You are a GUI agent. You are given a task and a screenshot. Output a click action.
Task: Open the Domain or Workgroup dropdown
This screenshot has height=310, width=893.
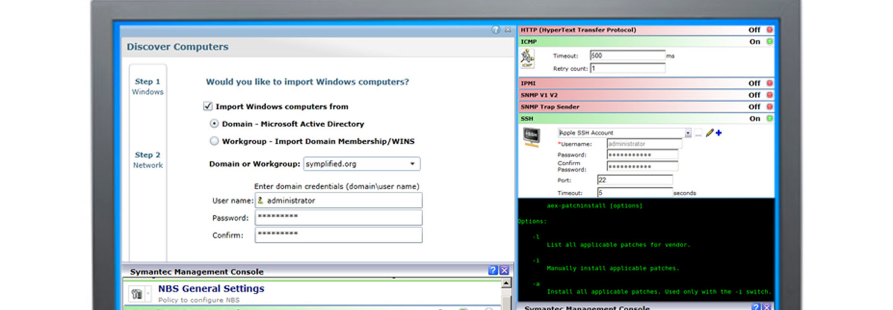coord(412,164)
